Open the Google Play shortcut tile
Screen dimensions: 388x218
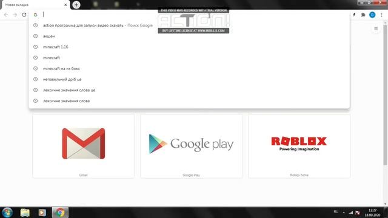192,146
